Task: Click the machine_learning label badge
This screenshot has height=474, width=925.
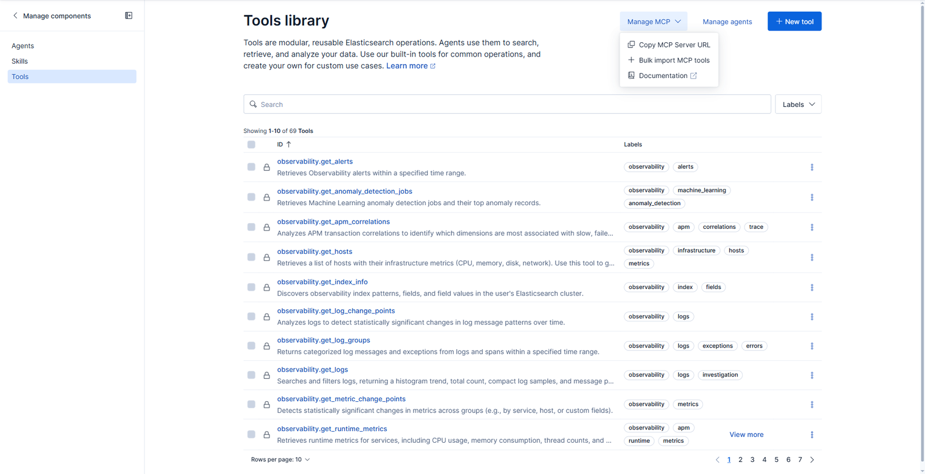Action: pyautogui.click(x=702, y=190)
